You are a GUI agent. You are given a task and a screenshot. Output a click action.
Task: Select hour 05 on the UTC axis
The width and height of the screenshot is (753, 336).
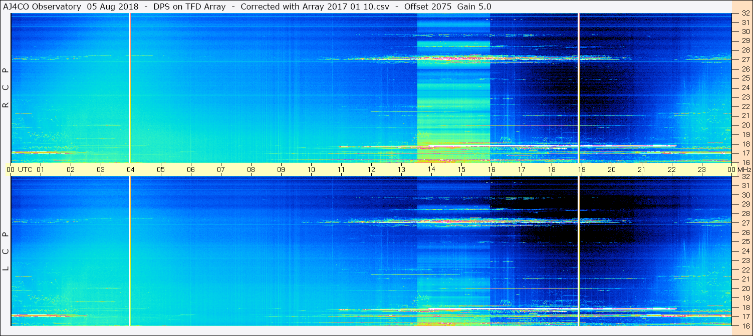click(x=161, y=169)
